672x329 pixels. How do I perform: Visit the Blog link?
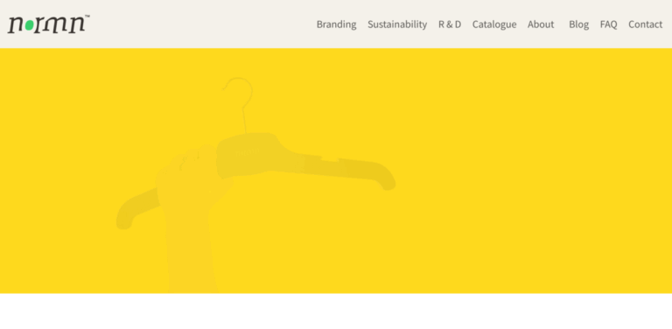point(578,24)
